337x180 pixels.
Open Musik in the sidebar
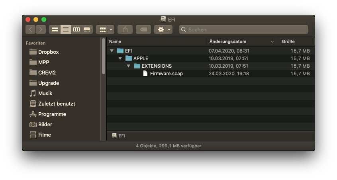41,93
